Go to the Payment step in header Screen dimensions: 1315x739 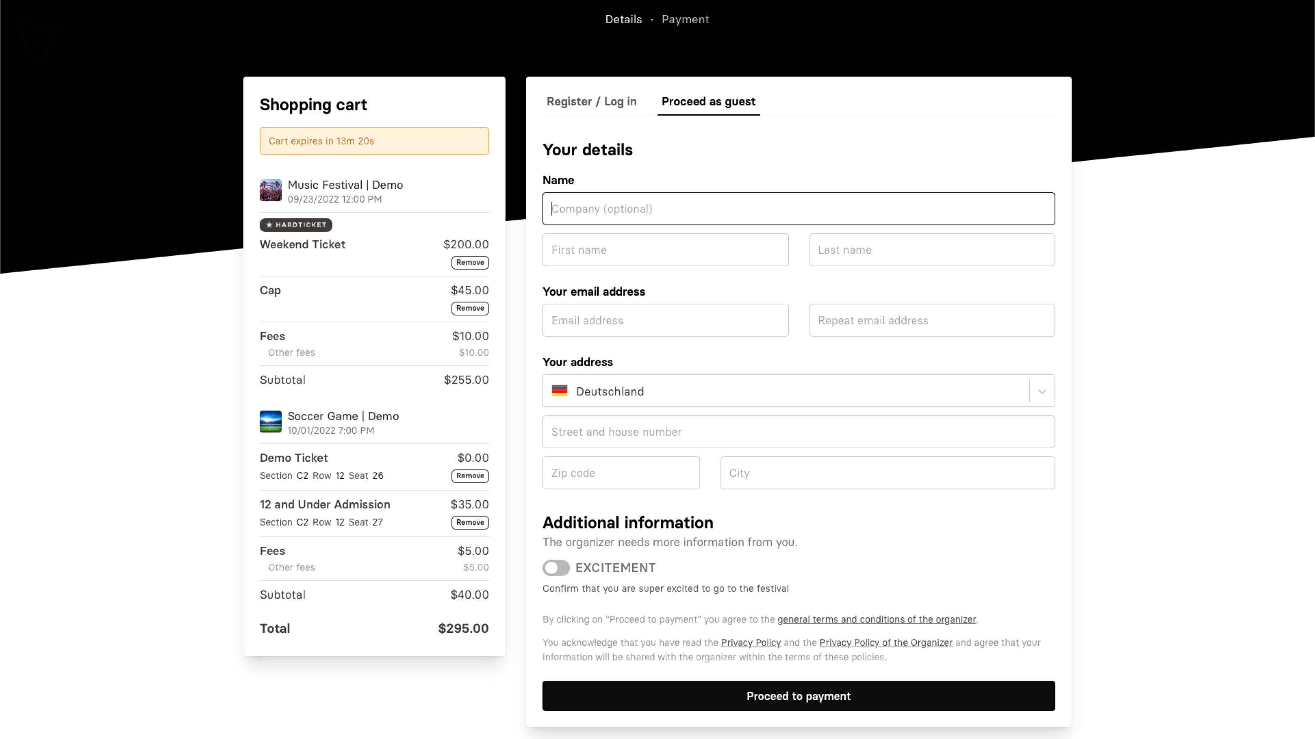[685, 20]
